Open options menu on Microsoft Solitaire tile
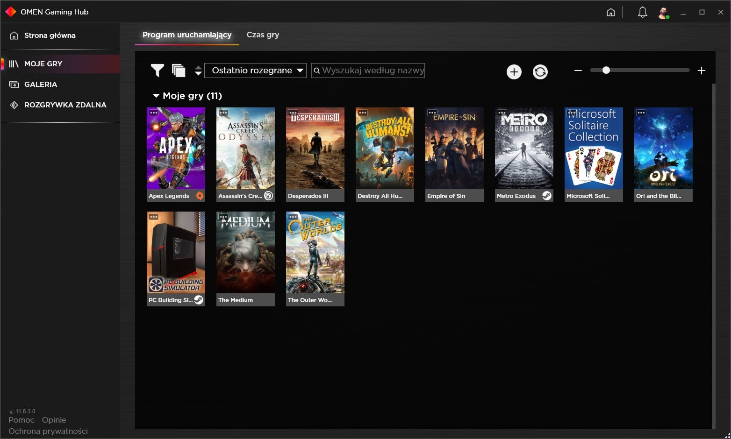This screenshot has height=439, width=731. tap(571, 113)
